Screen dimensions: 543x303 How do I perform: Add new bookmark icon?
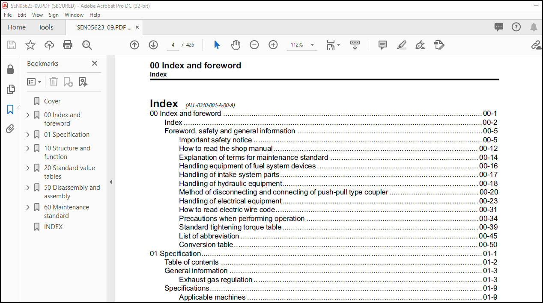point(68,82)
